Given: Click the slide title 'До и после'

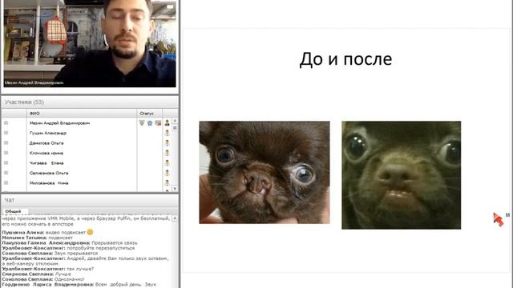Looking at the screenshot, I should (x=345, y=59).
